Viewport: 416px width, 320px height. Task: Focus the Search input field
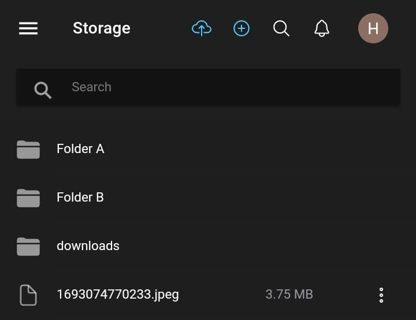pyautogui.click(x=231, y=87)
